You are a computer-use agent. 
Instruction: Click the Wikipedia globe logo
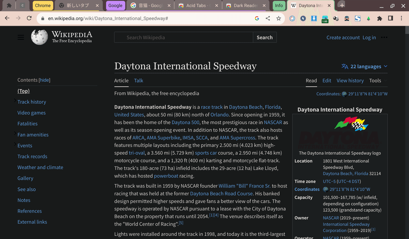(40, 37)
